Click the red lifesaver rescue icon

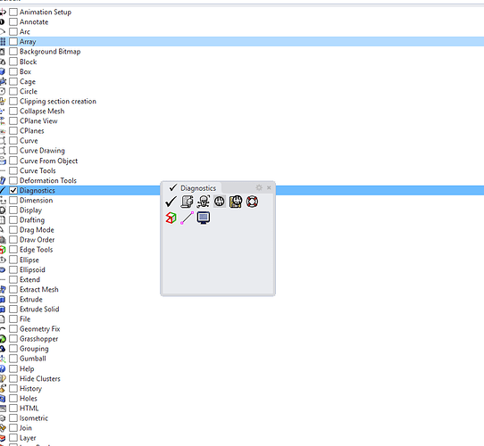[x=252, y=202]
